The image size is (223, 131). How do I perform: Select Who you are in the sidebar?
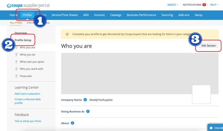[28, 47]
